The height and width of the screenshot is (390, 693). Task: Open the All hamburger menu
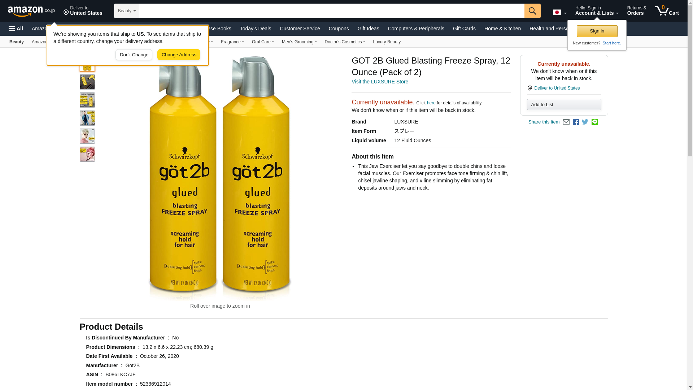(x=16, y=29)
